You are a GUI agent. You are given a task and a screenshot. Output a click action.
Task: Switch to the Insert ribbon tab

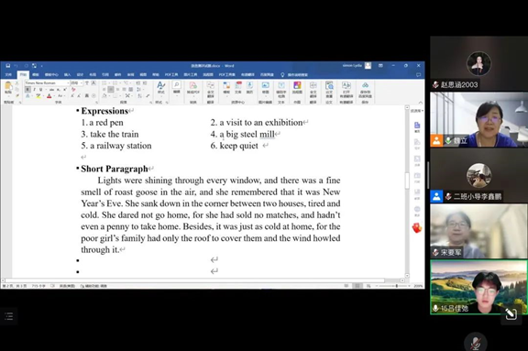point(67,75)
